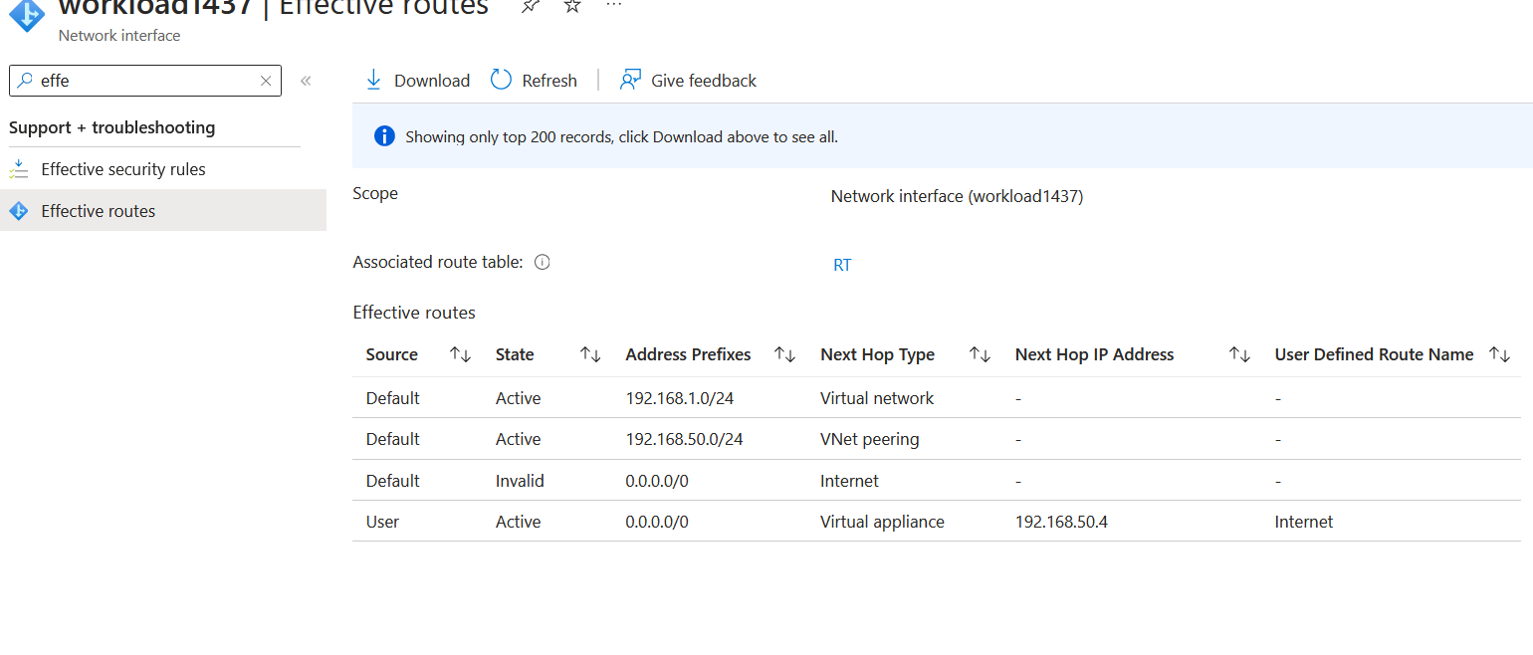Select Effective security rules in the sidebar

coord(122,168)
